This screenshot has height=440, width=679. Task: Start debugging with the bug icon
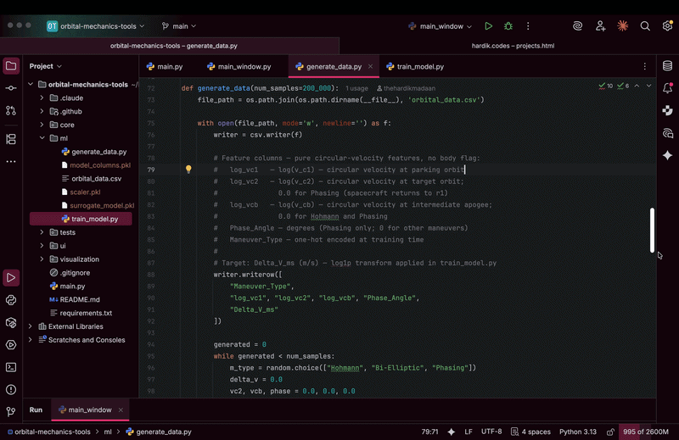click(x=508, y=26)
